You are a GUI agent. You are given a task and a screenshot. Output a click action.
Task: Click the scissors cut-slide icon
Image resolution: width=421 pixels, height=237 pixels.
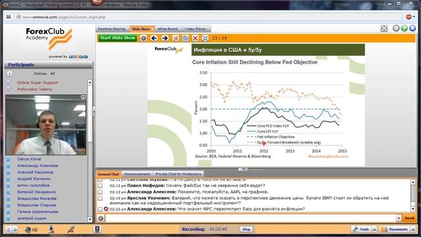[x=176, y=38]
